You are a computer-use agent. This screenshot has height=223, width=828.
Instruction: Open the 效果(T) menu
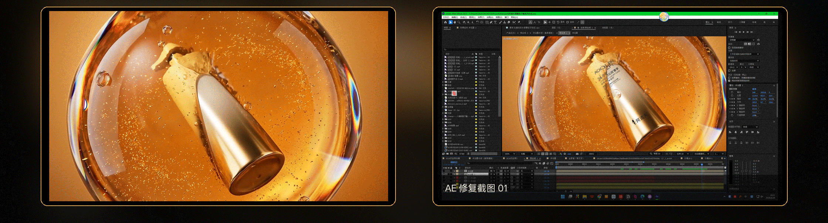pyautogui.click(x=481, y=17)
